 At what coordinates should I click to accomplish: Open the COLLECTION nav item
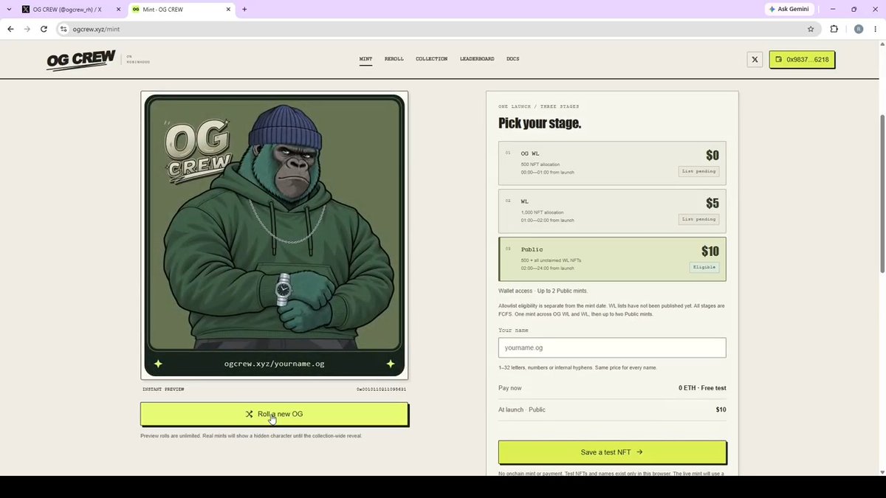[431, 59]
